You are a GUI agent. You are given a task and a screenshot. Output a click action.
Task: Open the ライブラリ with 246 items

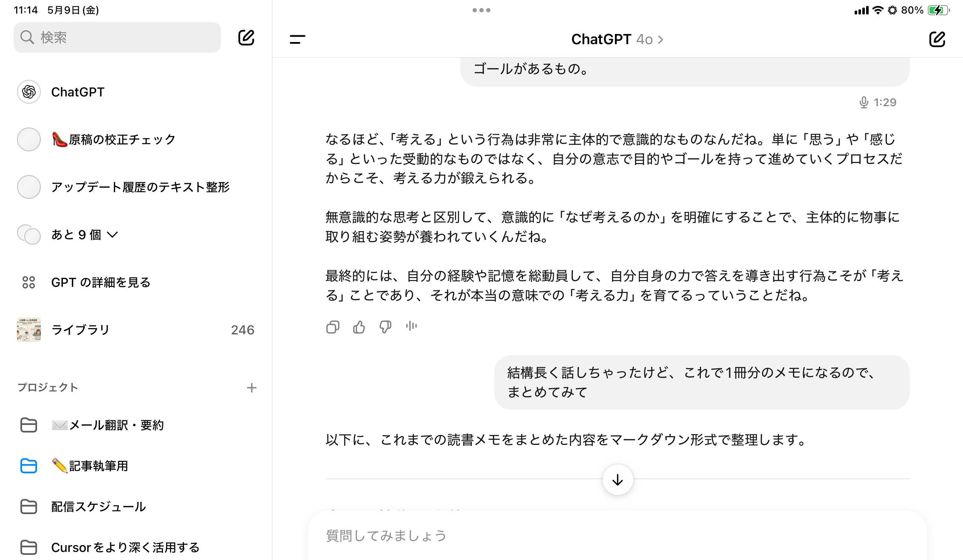pos(79,329)
